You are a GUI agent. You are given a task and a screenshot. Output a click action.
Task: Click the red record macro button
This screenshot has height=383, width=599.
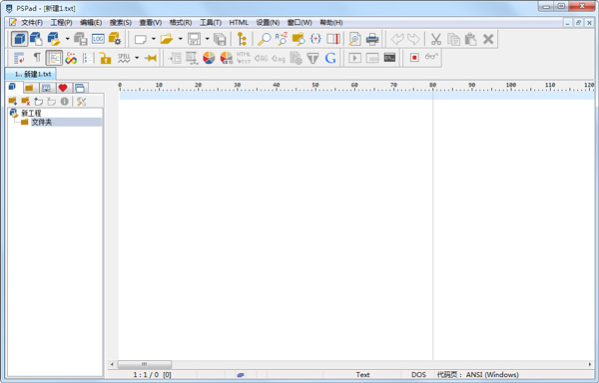coord(414,57)
